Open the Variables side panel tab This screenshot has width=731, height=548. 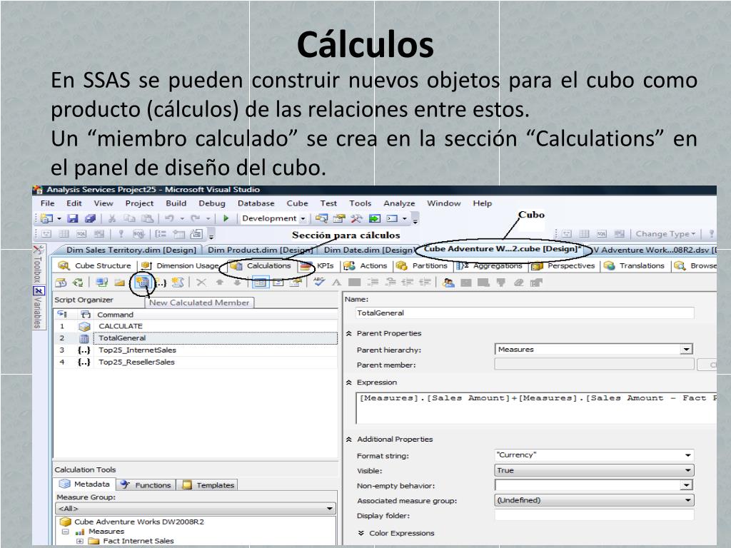coord(39,308)
